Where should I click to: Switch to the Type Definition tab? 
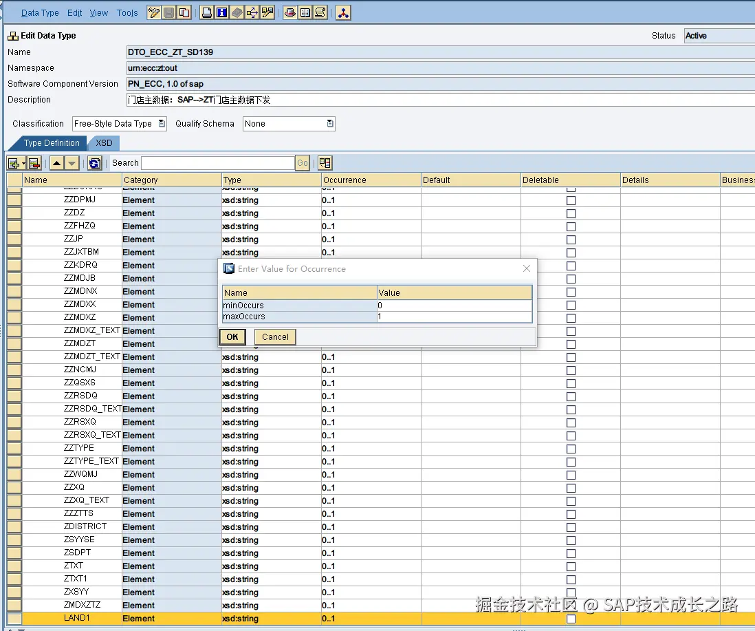coord(52,143)
